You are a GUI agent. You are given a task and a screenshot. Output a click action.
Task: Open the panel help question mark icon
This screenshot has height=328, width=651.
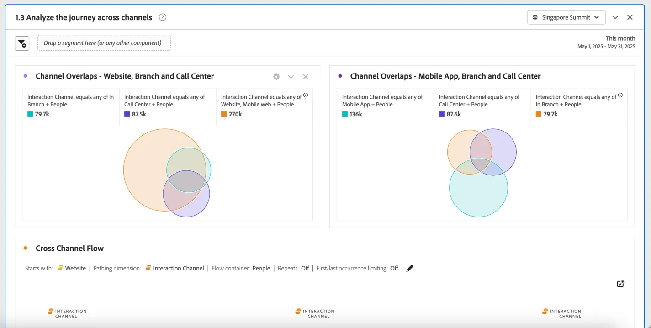pos(163,17)
